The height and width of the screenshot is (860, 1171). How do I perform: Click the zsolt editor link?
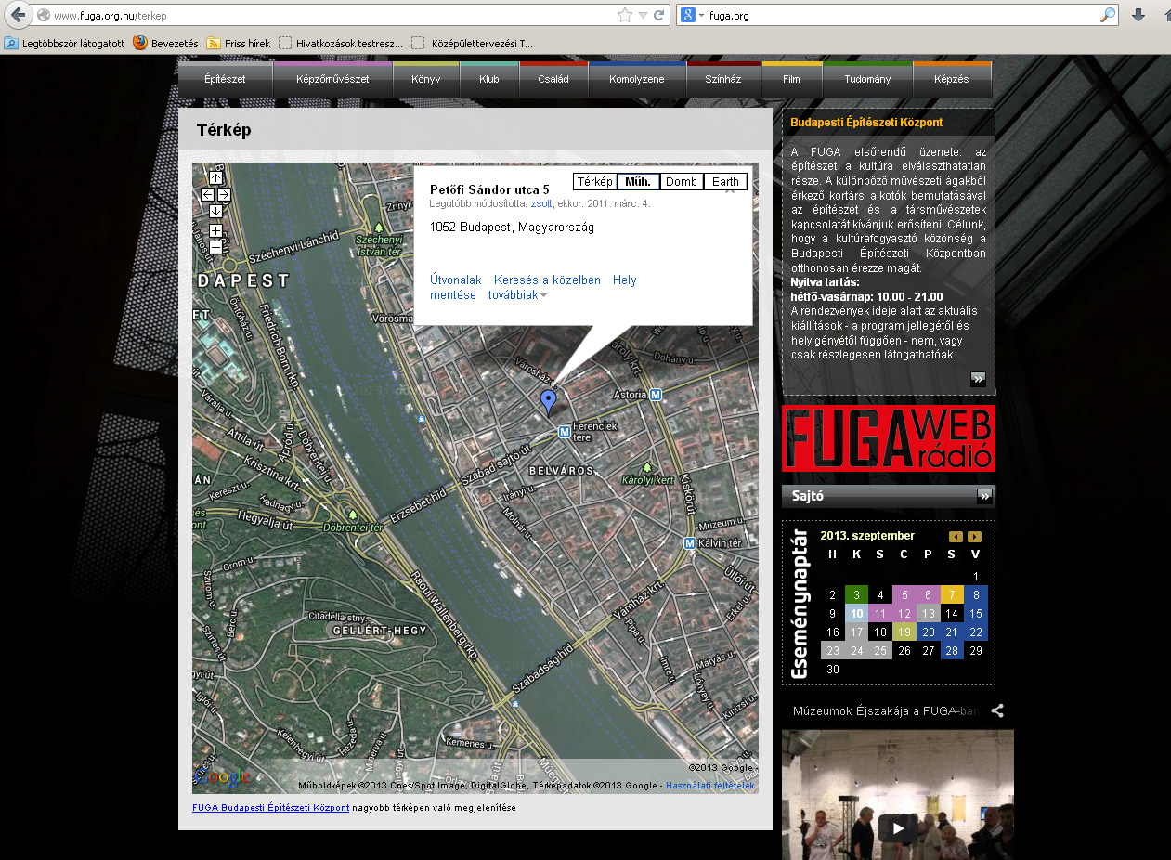pos(540,203)
